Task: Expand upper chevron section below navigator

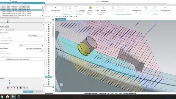Action: (x=53, y=88)
